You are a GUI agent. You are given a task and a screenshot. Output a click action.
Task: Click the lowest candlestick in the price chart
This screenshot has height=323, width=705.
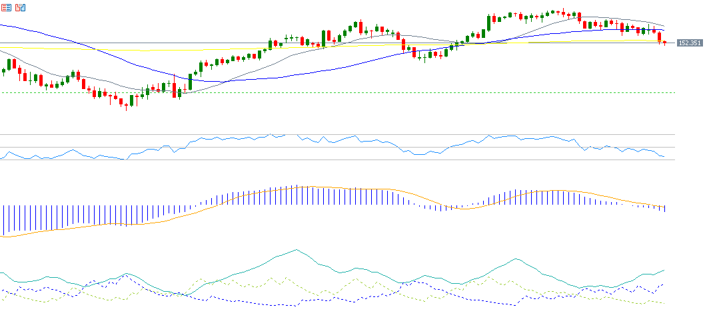[126, 105]
